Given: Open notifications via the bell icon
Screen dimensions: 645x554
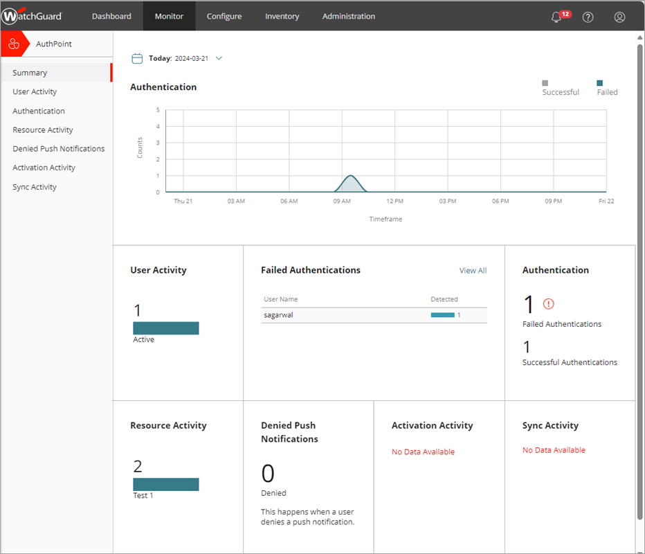Looking at the screenshot, I should (556, 17).
